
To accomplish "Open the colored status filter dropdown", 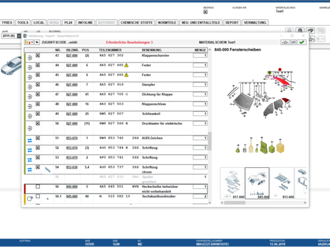I will click(29, 42).
